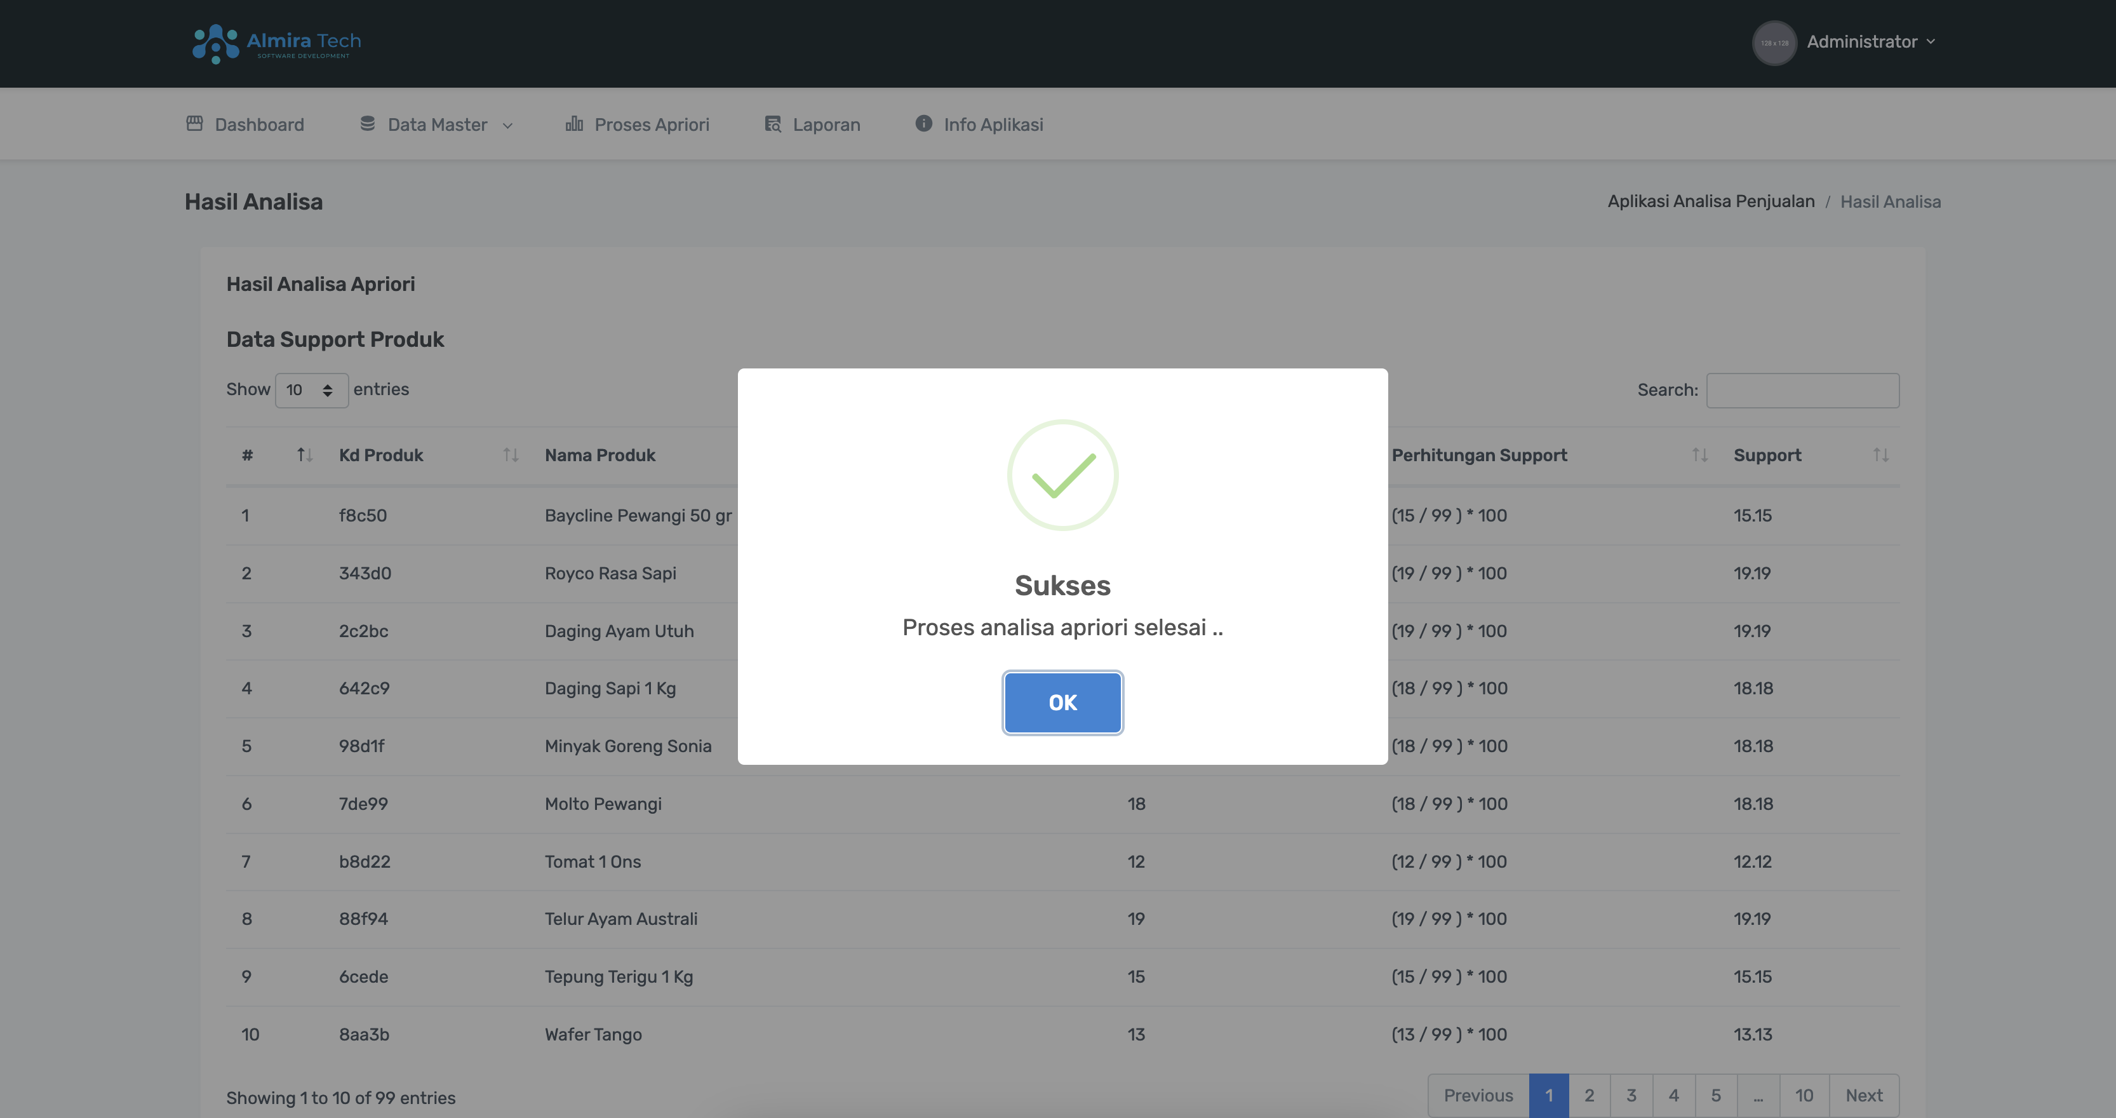Screen dimensions: 2116x1118
Task: Click the Molto Pewangi cell
Action: click(603, 804)
